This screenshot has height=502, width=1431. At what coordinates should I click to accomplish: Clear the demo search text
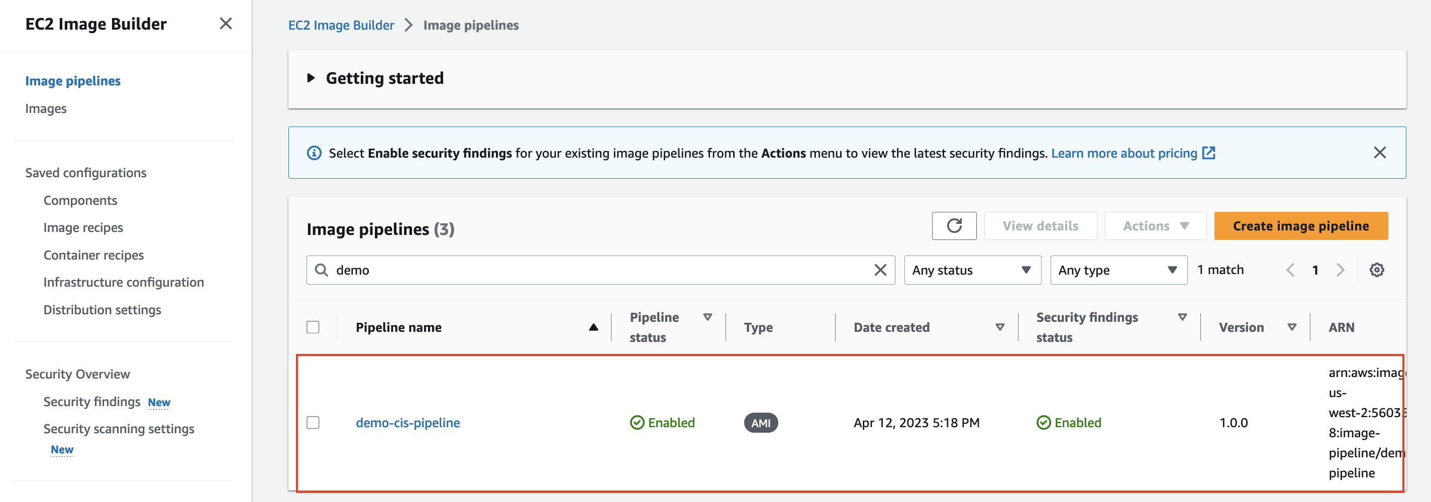click(x=880, y=270)
